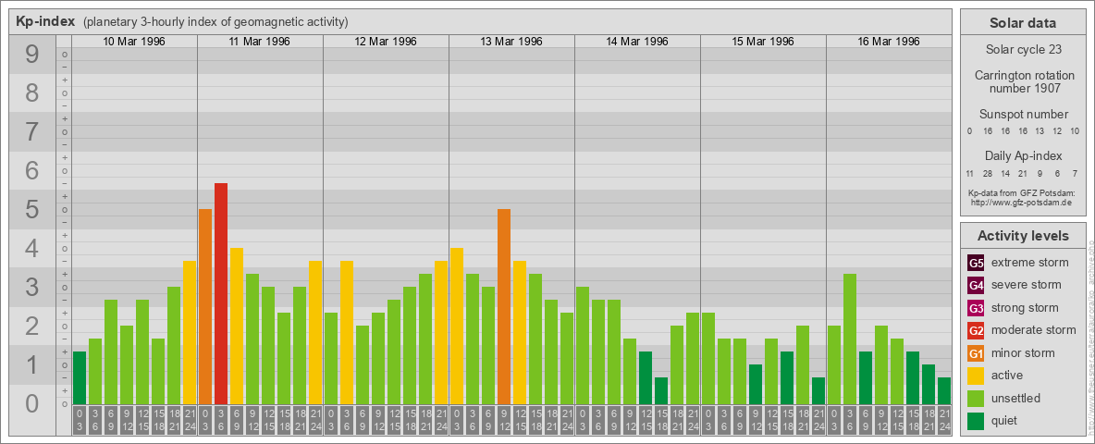Select the dark green 15-18h bar on 14 Mar

click(660, 391)
